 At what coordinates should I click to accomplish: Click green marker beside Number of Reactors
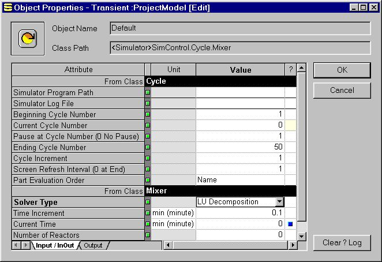pyautogui.click(x=148, y=235)
